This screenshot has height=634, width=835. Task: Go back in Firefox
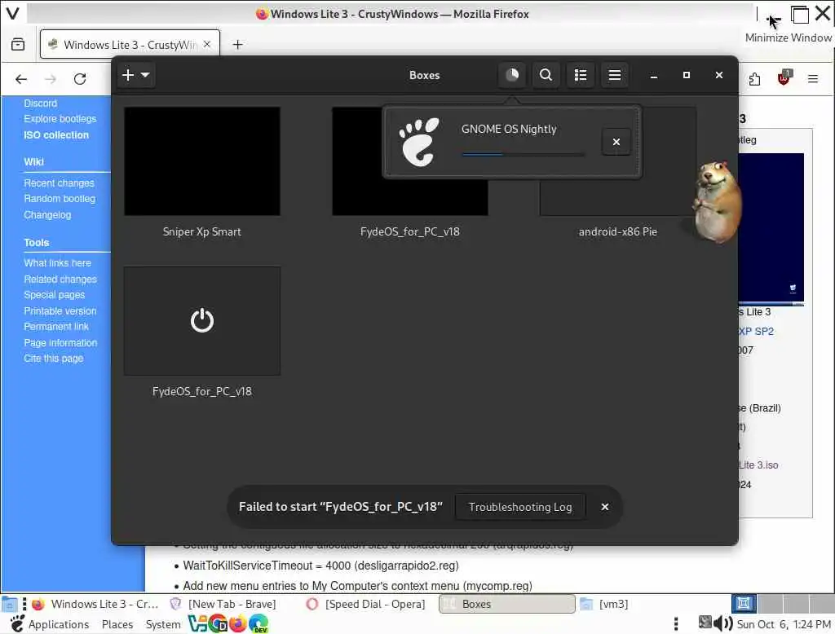click(x=21, y=79)
